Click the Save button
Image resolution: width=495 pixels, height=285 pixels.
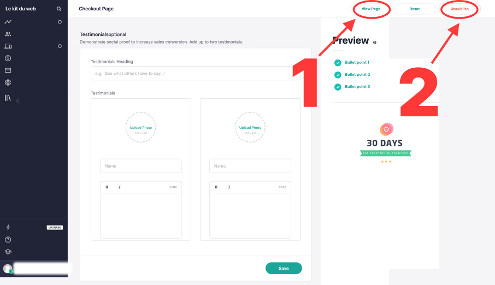click(x=284, y=268)
